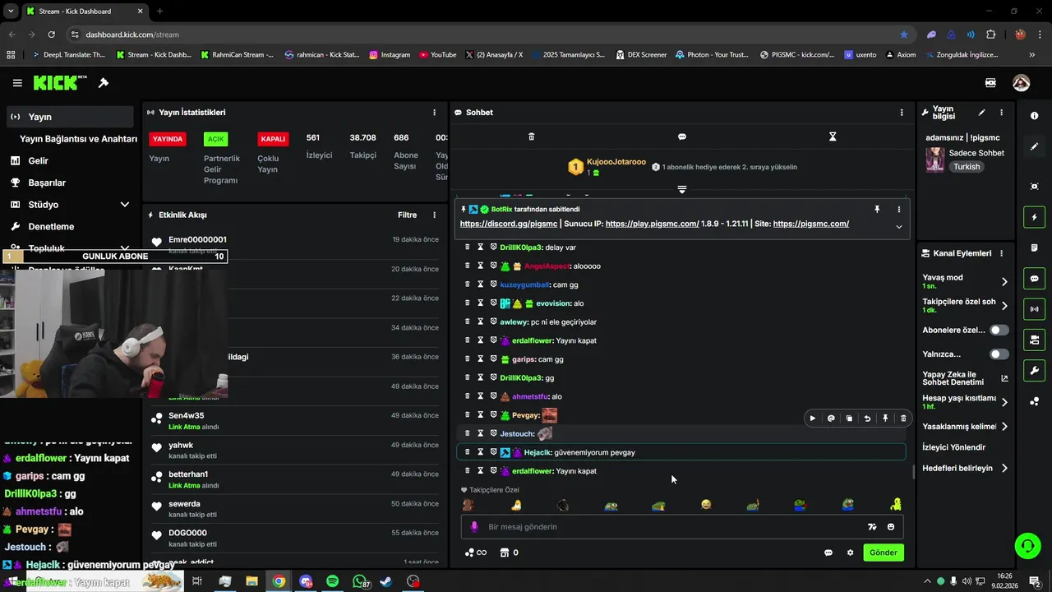Open Filtre in Etkinlik Akışı
Image resolution: width=1052 pixels, height=592 pixels.
[408, 215]
